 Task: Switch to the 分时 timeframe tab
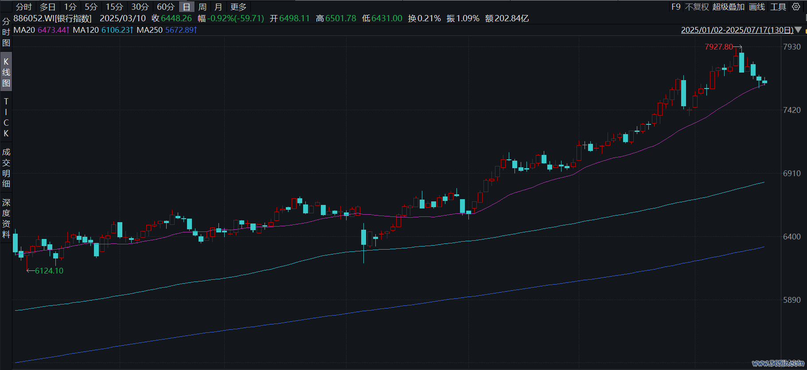(x=24, y=7)
